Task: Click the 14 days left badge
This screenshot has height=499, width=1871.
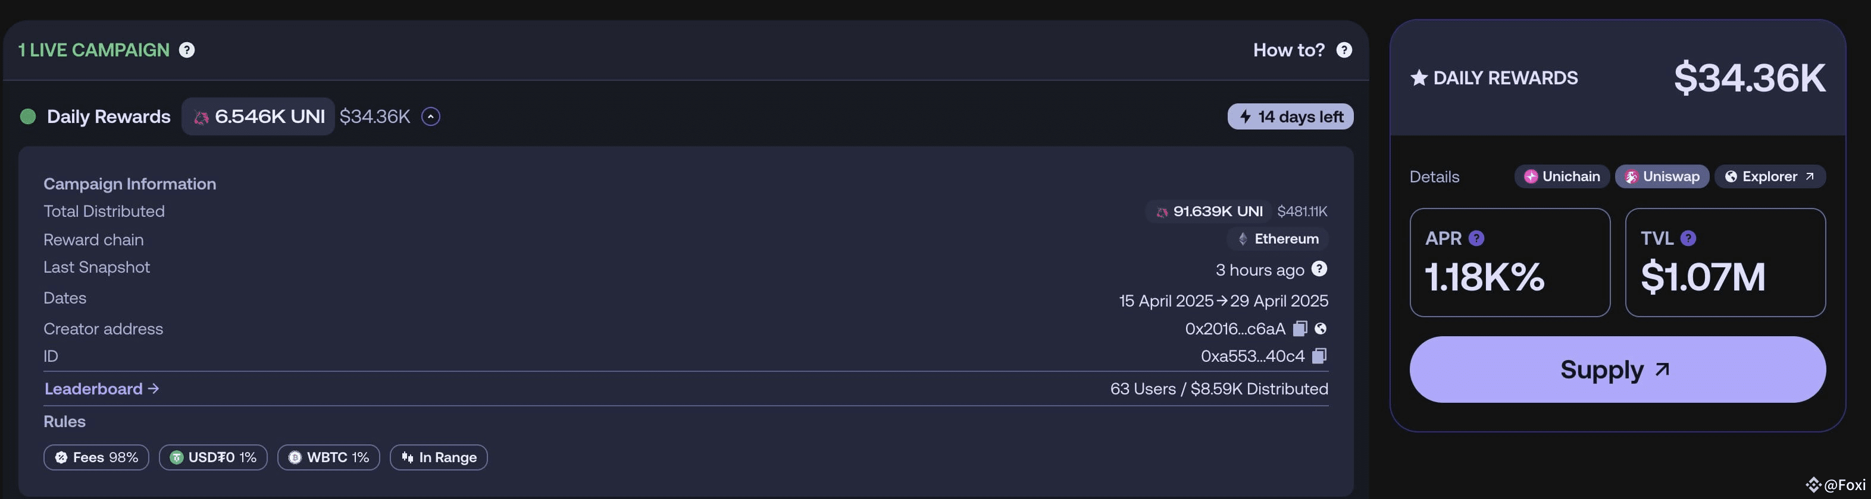Action: [1291, 117]
